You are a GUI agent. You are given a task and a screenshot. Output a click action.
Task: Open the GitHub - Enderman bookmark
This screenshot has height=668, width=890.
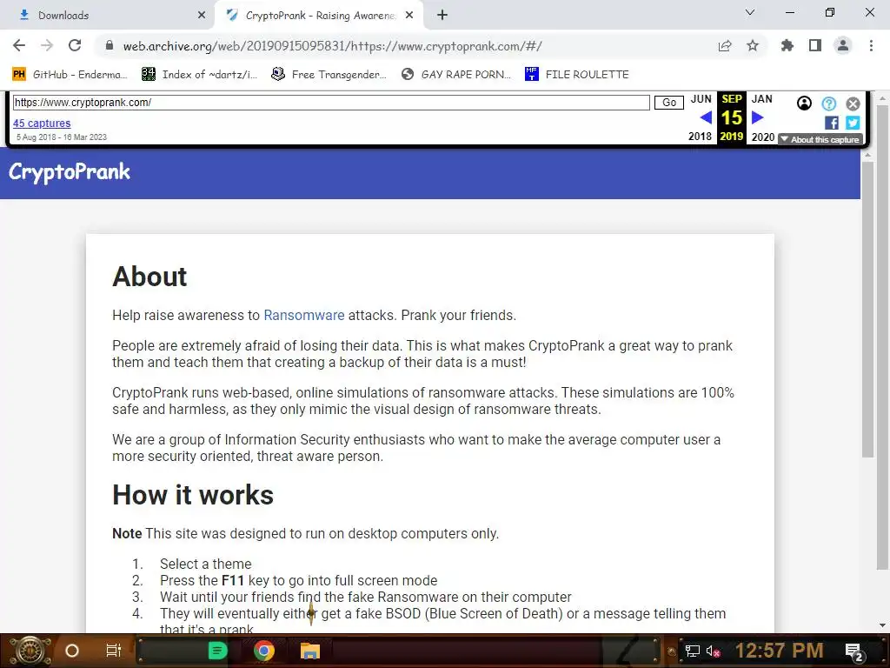(70, 75)
